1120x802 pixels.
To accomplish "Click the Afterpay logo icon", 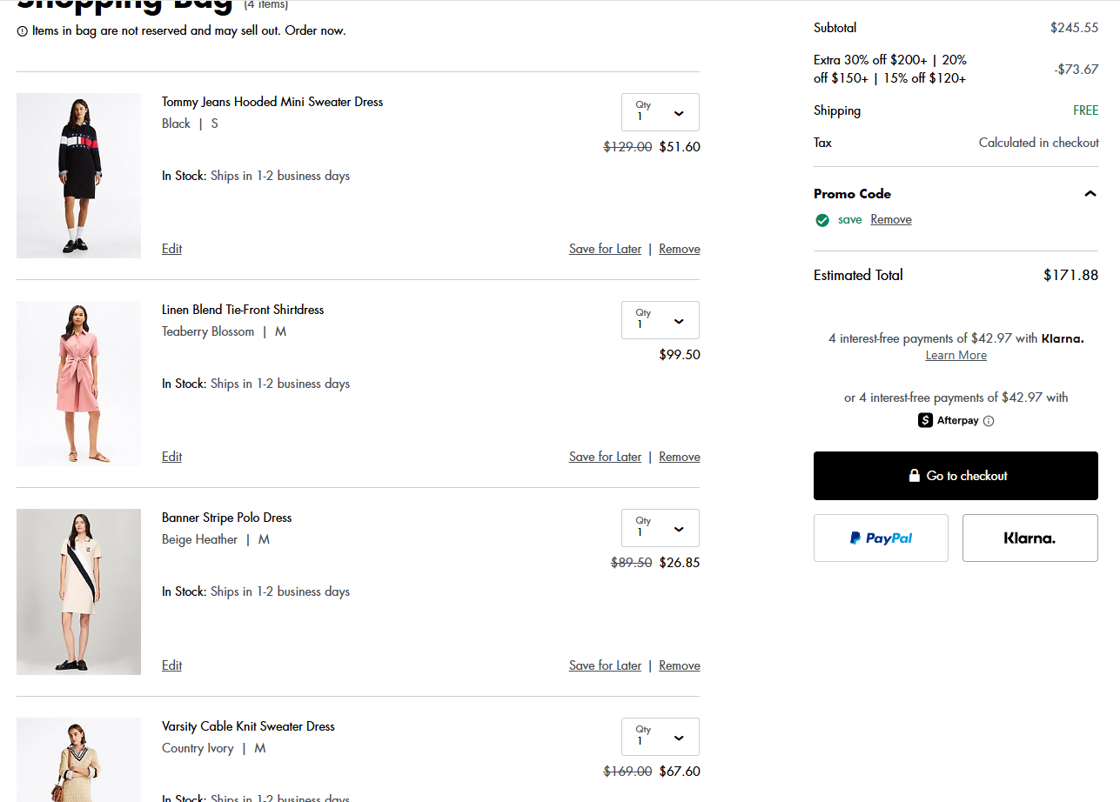I will [x=925, y=420].
